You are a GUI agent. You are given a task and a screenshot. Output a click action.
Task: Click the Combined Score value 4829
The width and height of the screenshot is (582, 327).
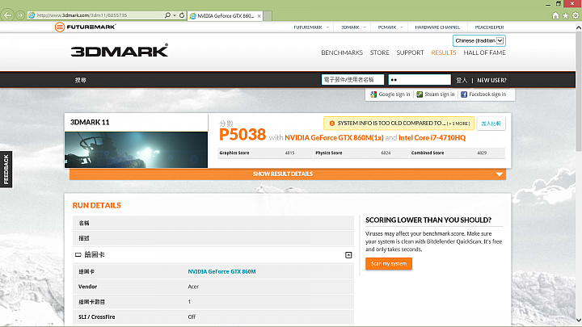482,153
